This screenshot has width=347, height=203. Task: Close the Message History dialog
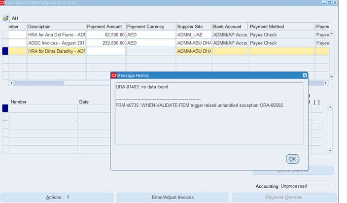point(305,75)
